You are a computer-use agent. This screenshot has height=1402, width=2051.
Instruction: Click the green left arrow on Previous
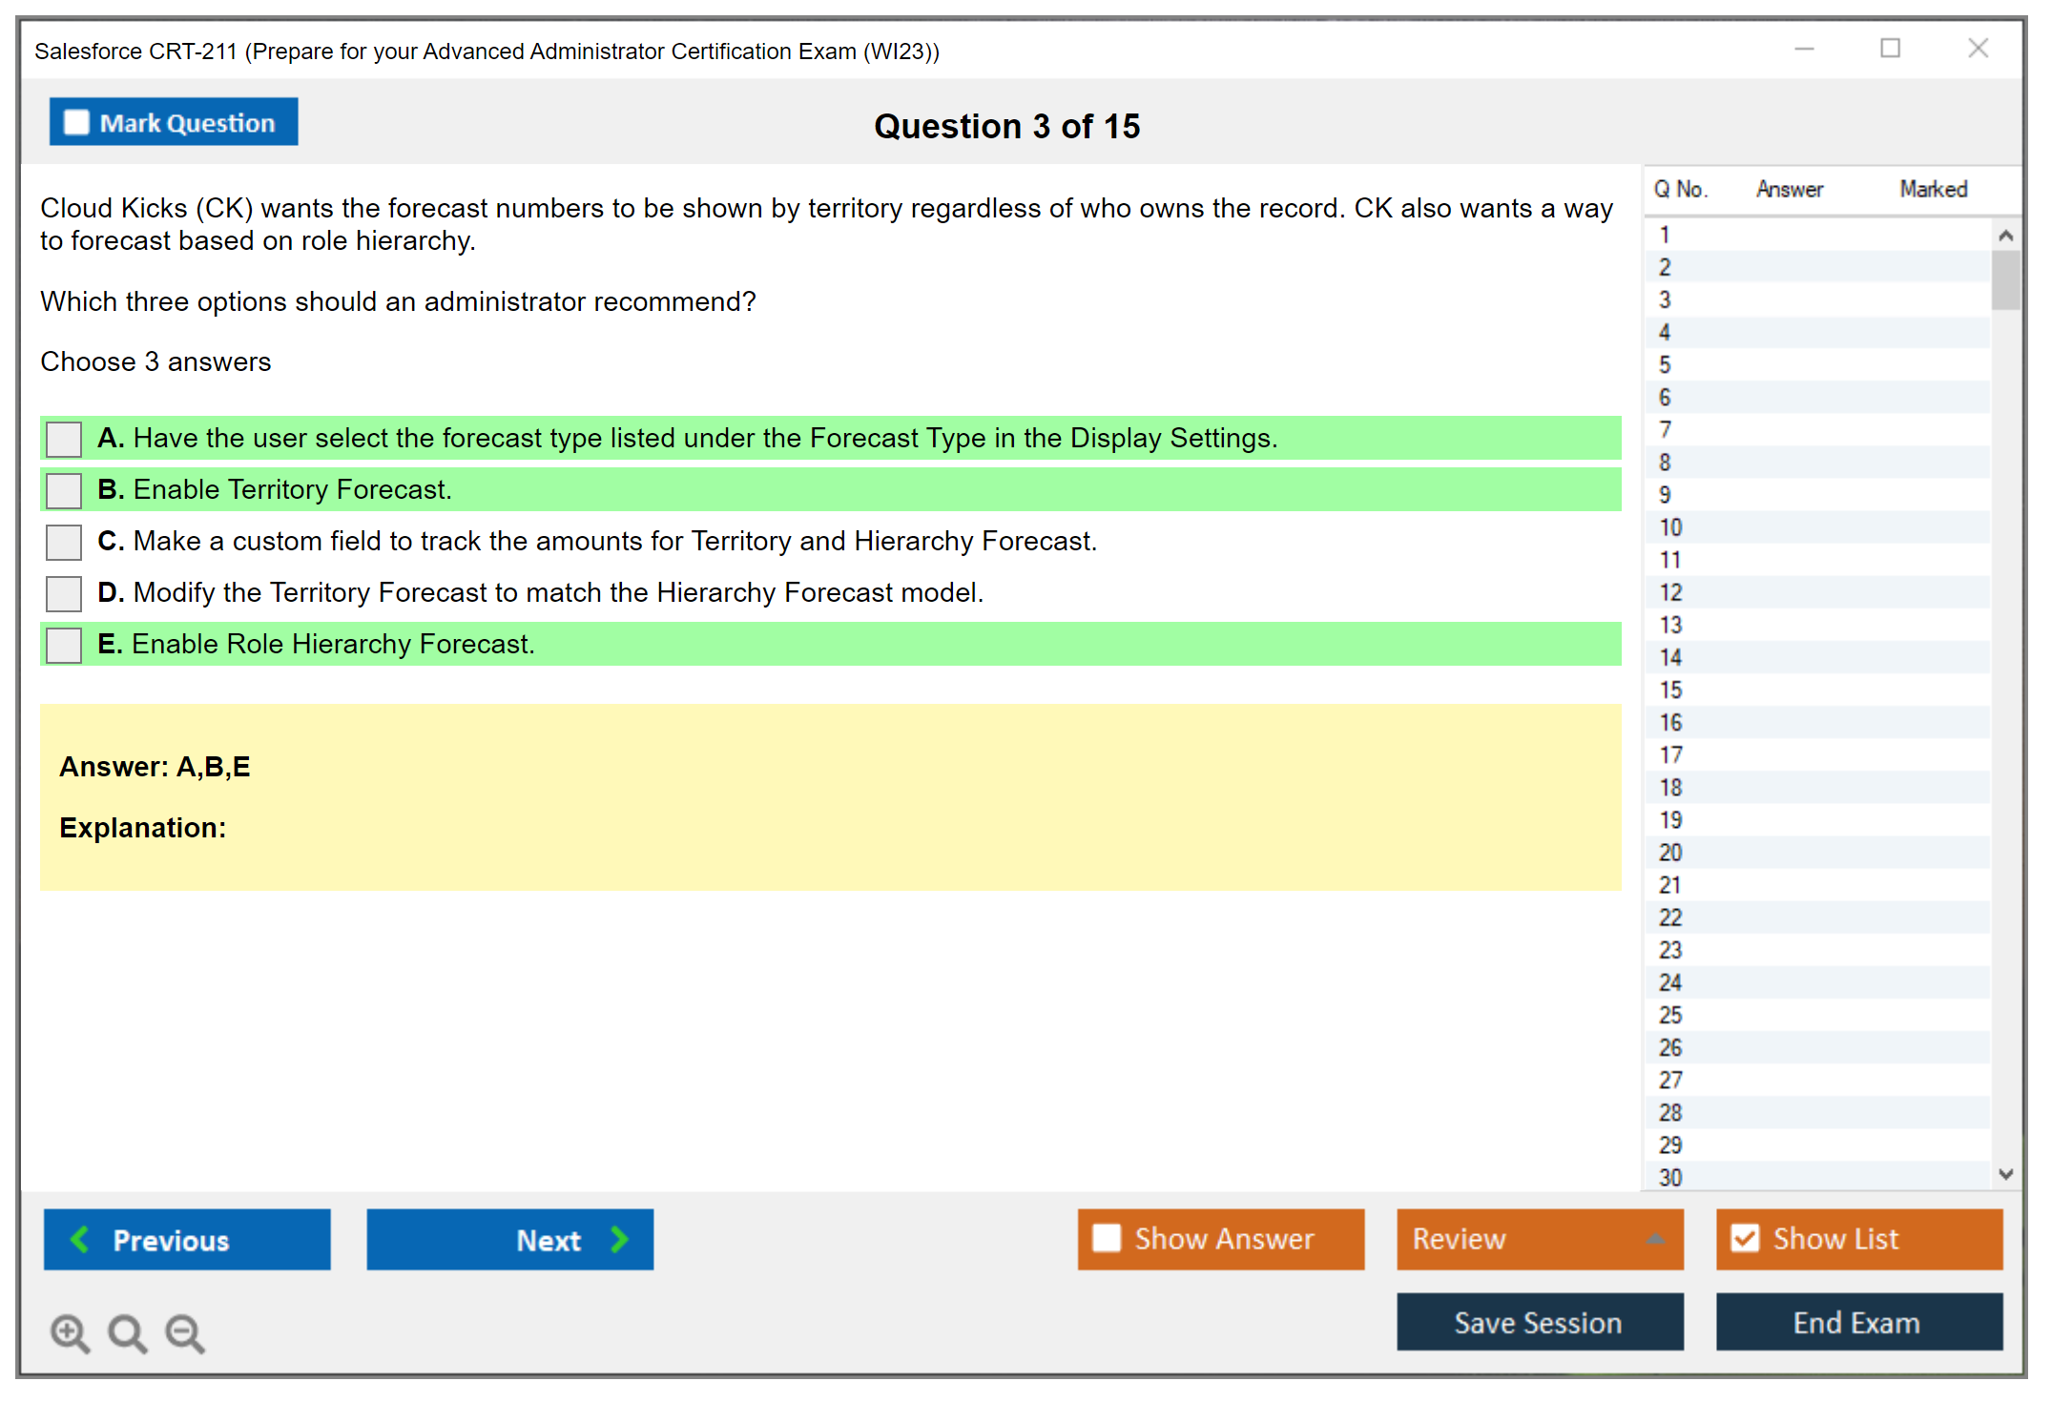[x=80, y=1239]
